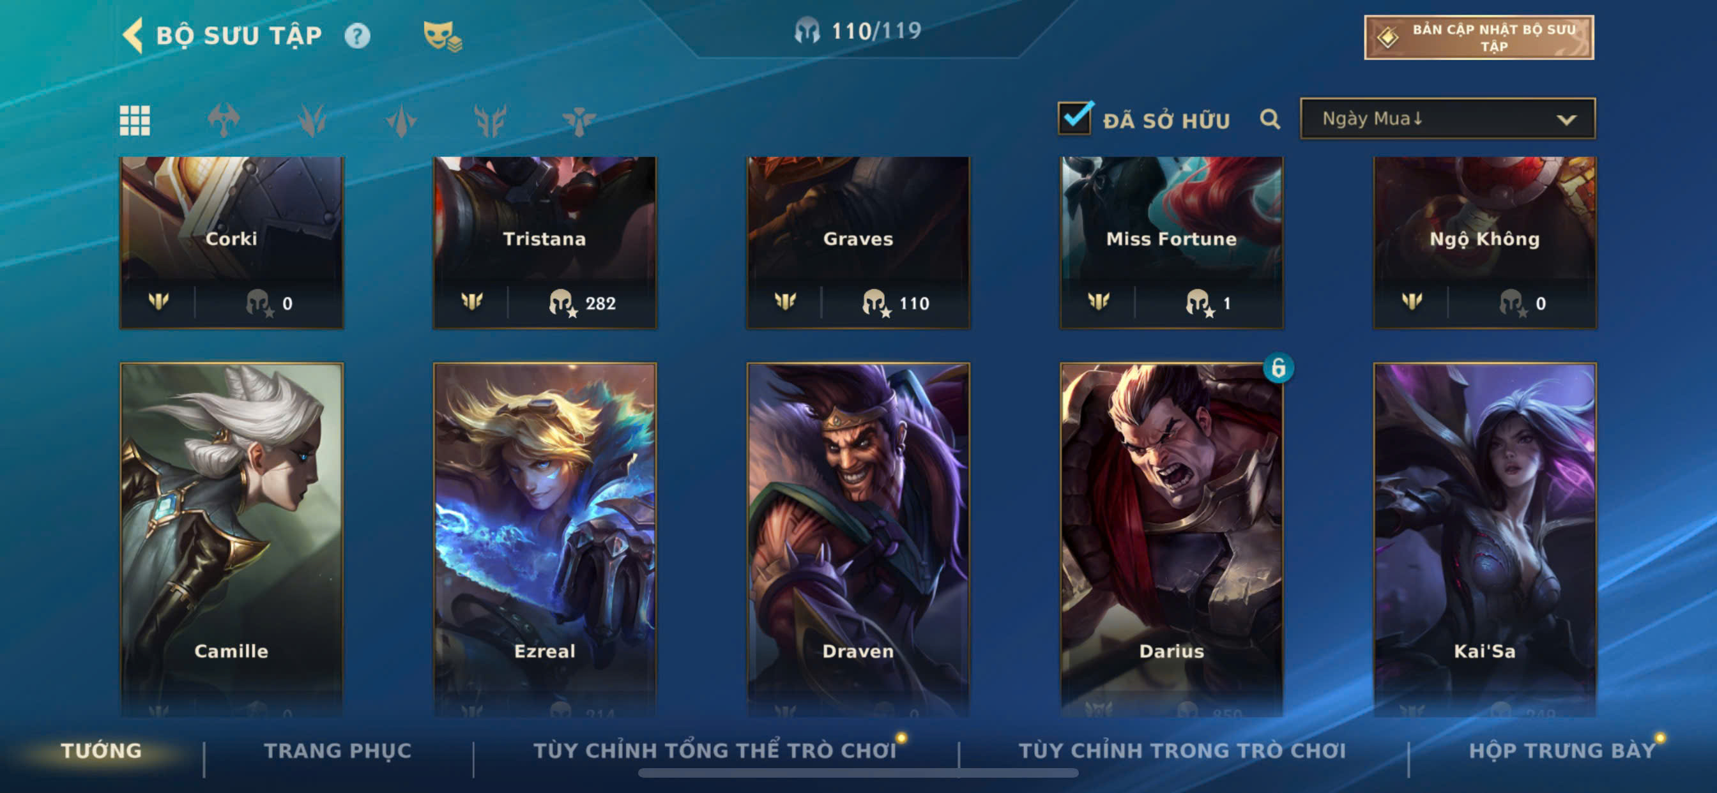Select the fifth role emblem filter after the grid
The width and height of the screenshot is (1717, 793).
579,121
